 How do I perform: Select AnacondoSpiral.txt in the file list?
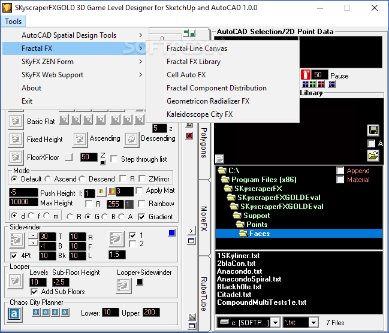point(249,279)
